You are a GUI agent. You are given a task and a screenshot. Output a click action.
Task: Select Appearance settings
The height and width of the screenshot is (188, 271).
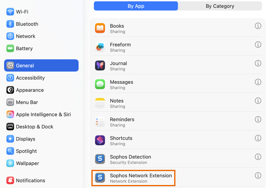point(28,90)
